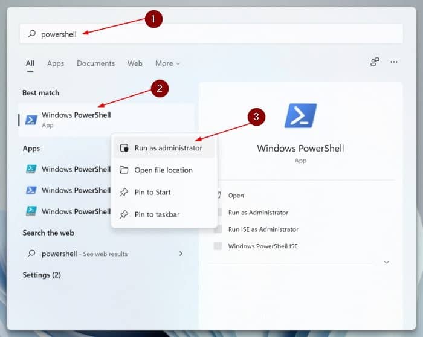Open powershell See web results entry
This screenshot has height=337, width=423.
coord(105,254)
